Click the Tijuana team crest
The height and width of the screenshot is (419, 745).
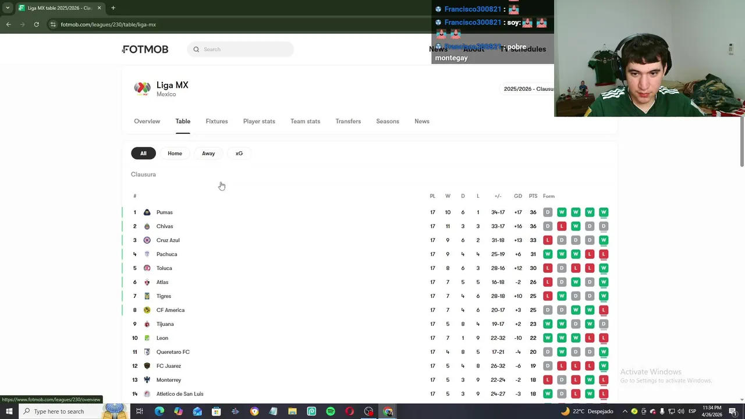(147, 324)
